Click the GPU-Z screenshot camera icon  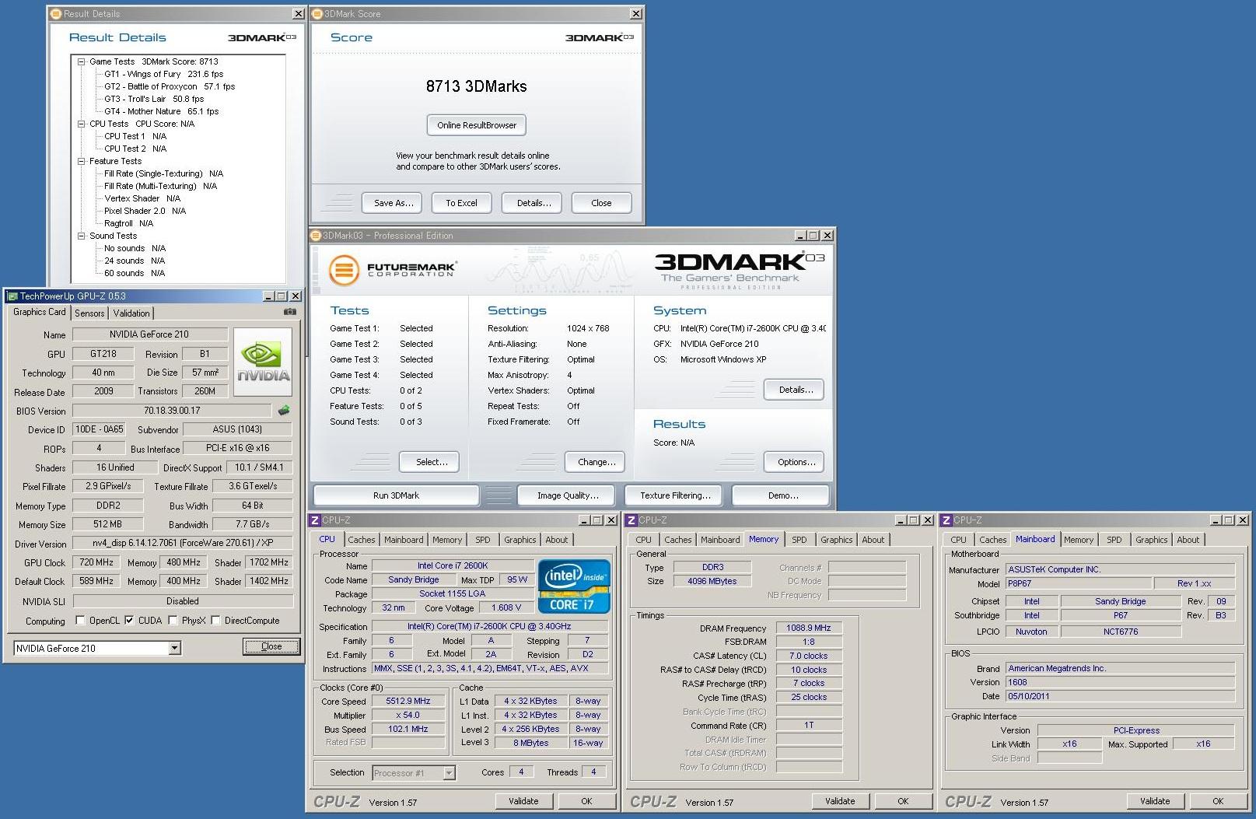tap(289, 312)
